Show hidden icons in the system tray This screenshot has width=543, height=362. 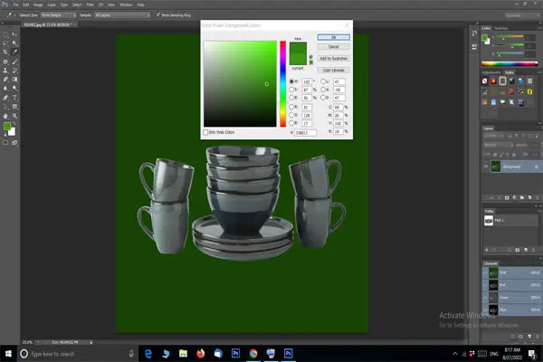click(454, 354)
